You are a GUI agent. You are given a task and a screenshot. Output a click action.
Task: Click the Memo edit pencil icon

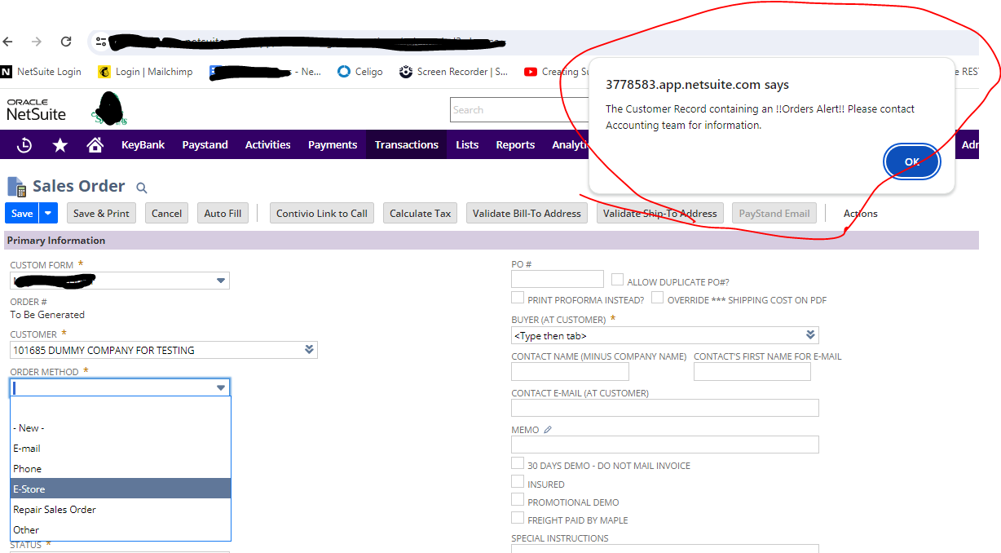pos(548,430)
